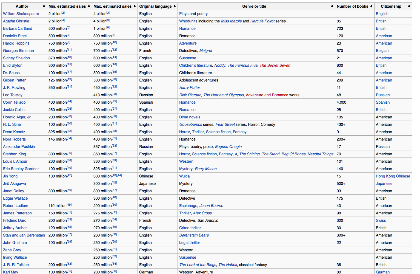Open the Agatha Christie article
Viewport: 420px width, 274px height.
(x=16, y=21)
